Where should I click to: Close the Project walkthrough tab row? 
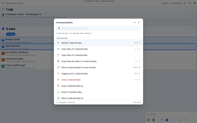pyautogui.click(x=193, y=66)
